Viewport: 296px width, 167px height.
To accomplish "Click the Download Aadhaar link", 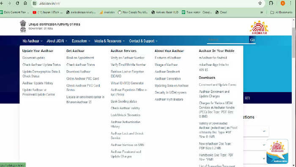I will (x=79, y=72).
